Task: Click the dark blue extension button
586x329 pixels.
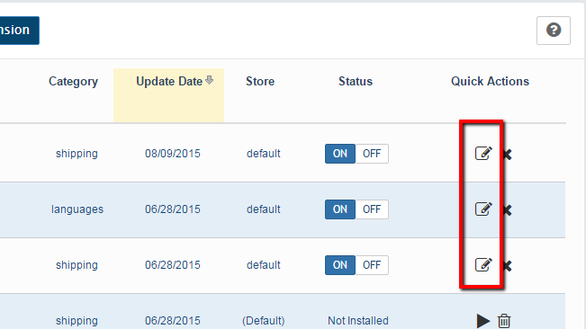Action: (x=19, y=31)
